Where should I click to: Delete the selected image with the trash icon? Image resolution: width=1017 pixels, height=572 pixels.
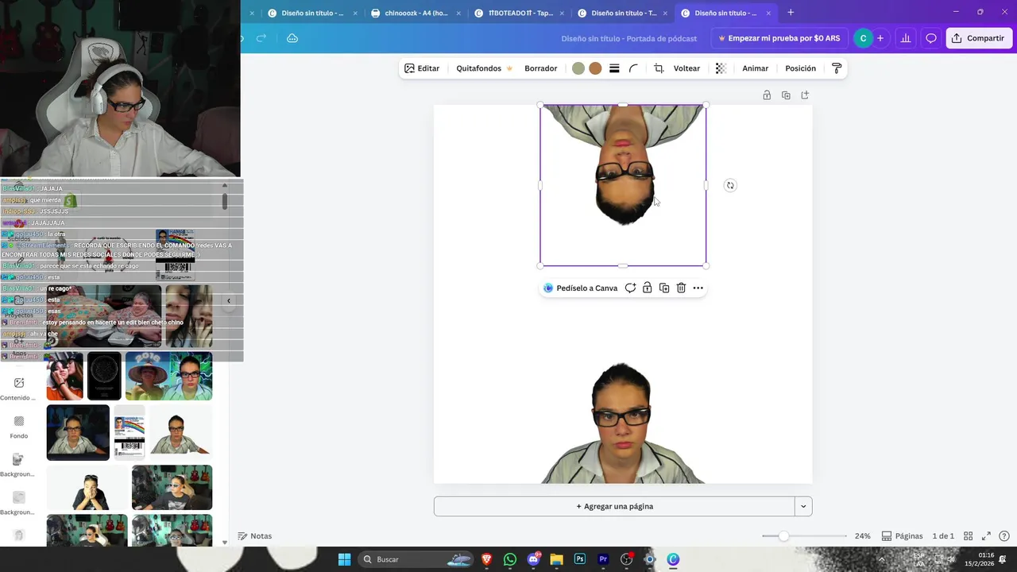tap(681, 288)
